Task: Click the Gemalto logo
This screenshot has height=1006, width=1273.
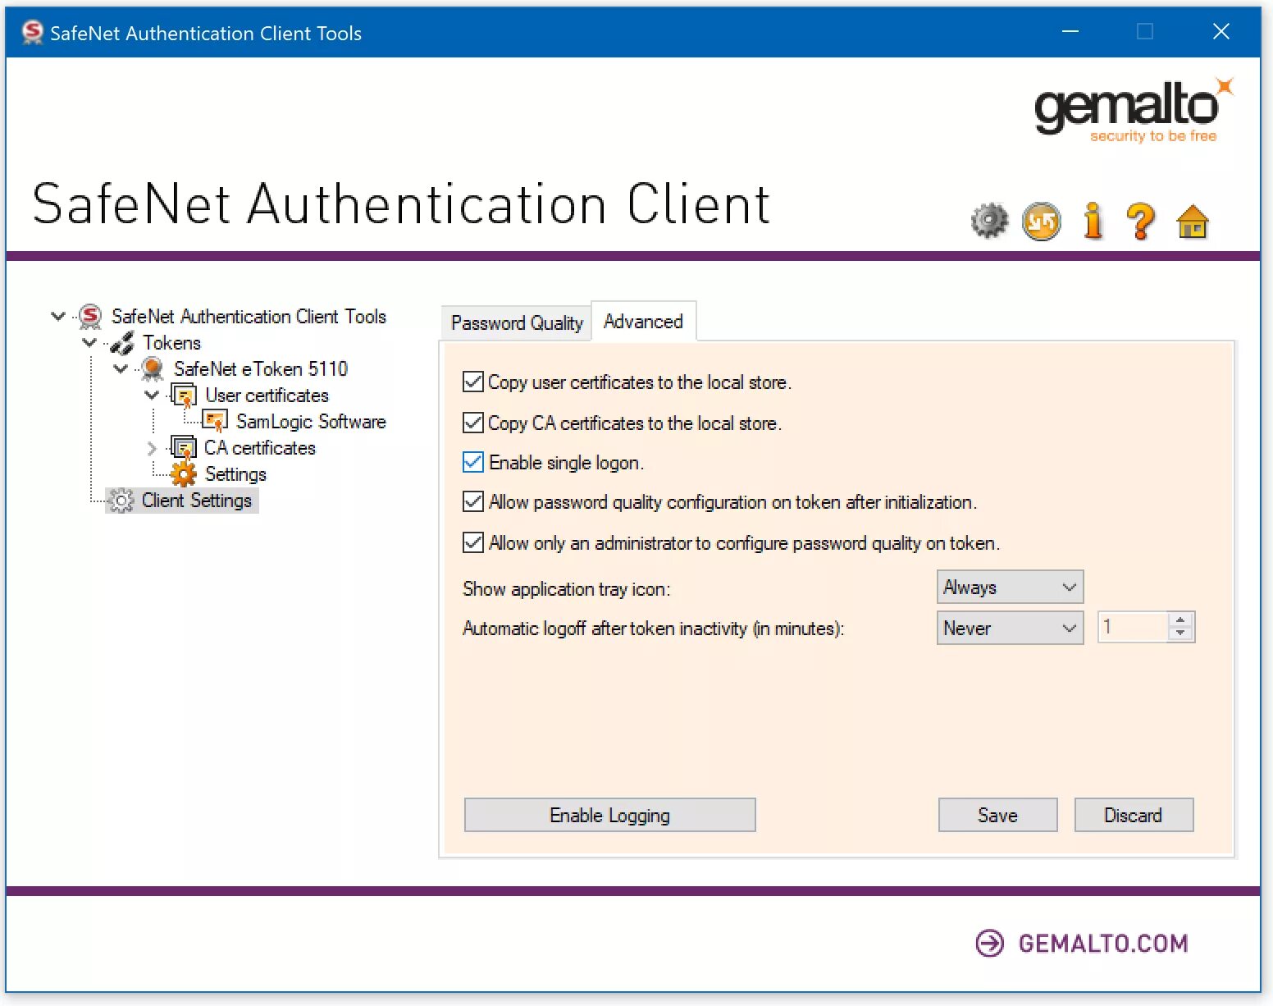Action: click(1134, 112)
